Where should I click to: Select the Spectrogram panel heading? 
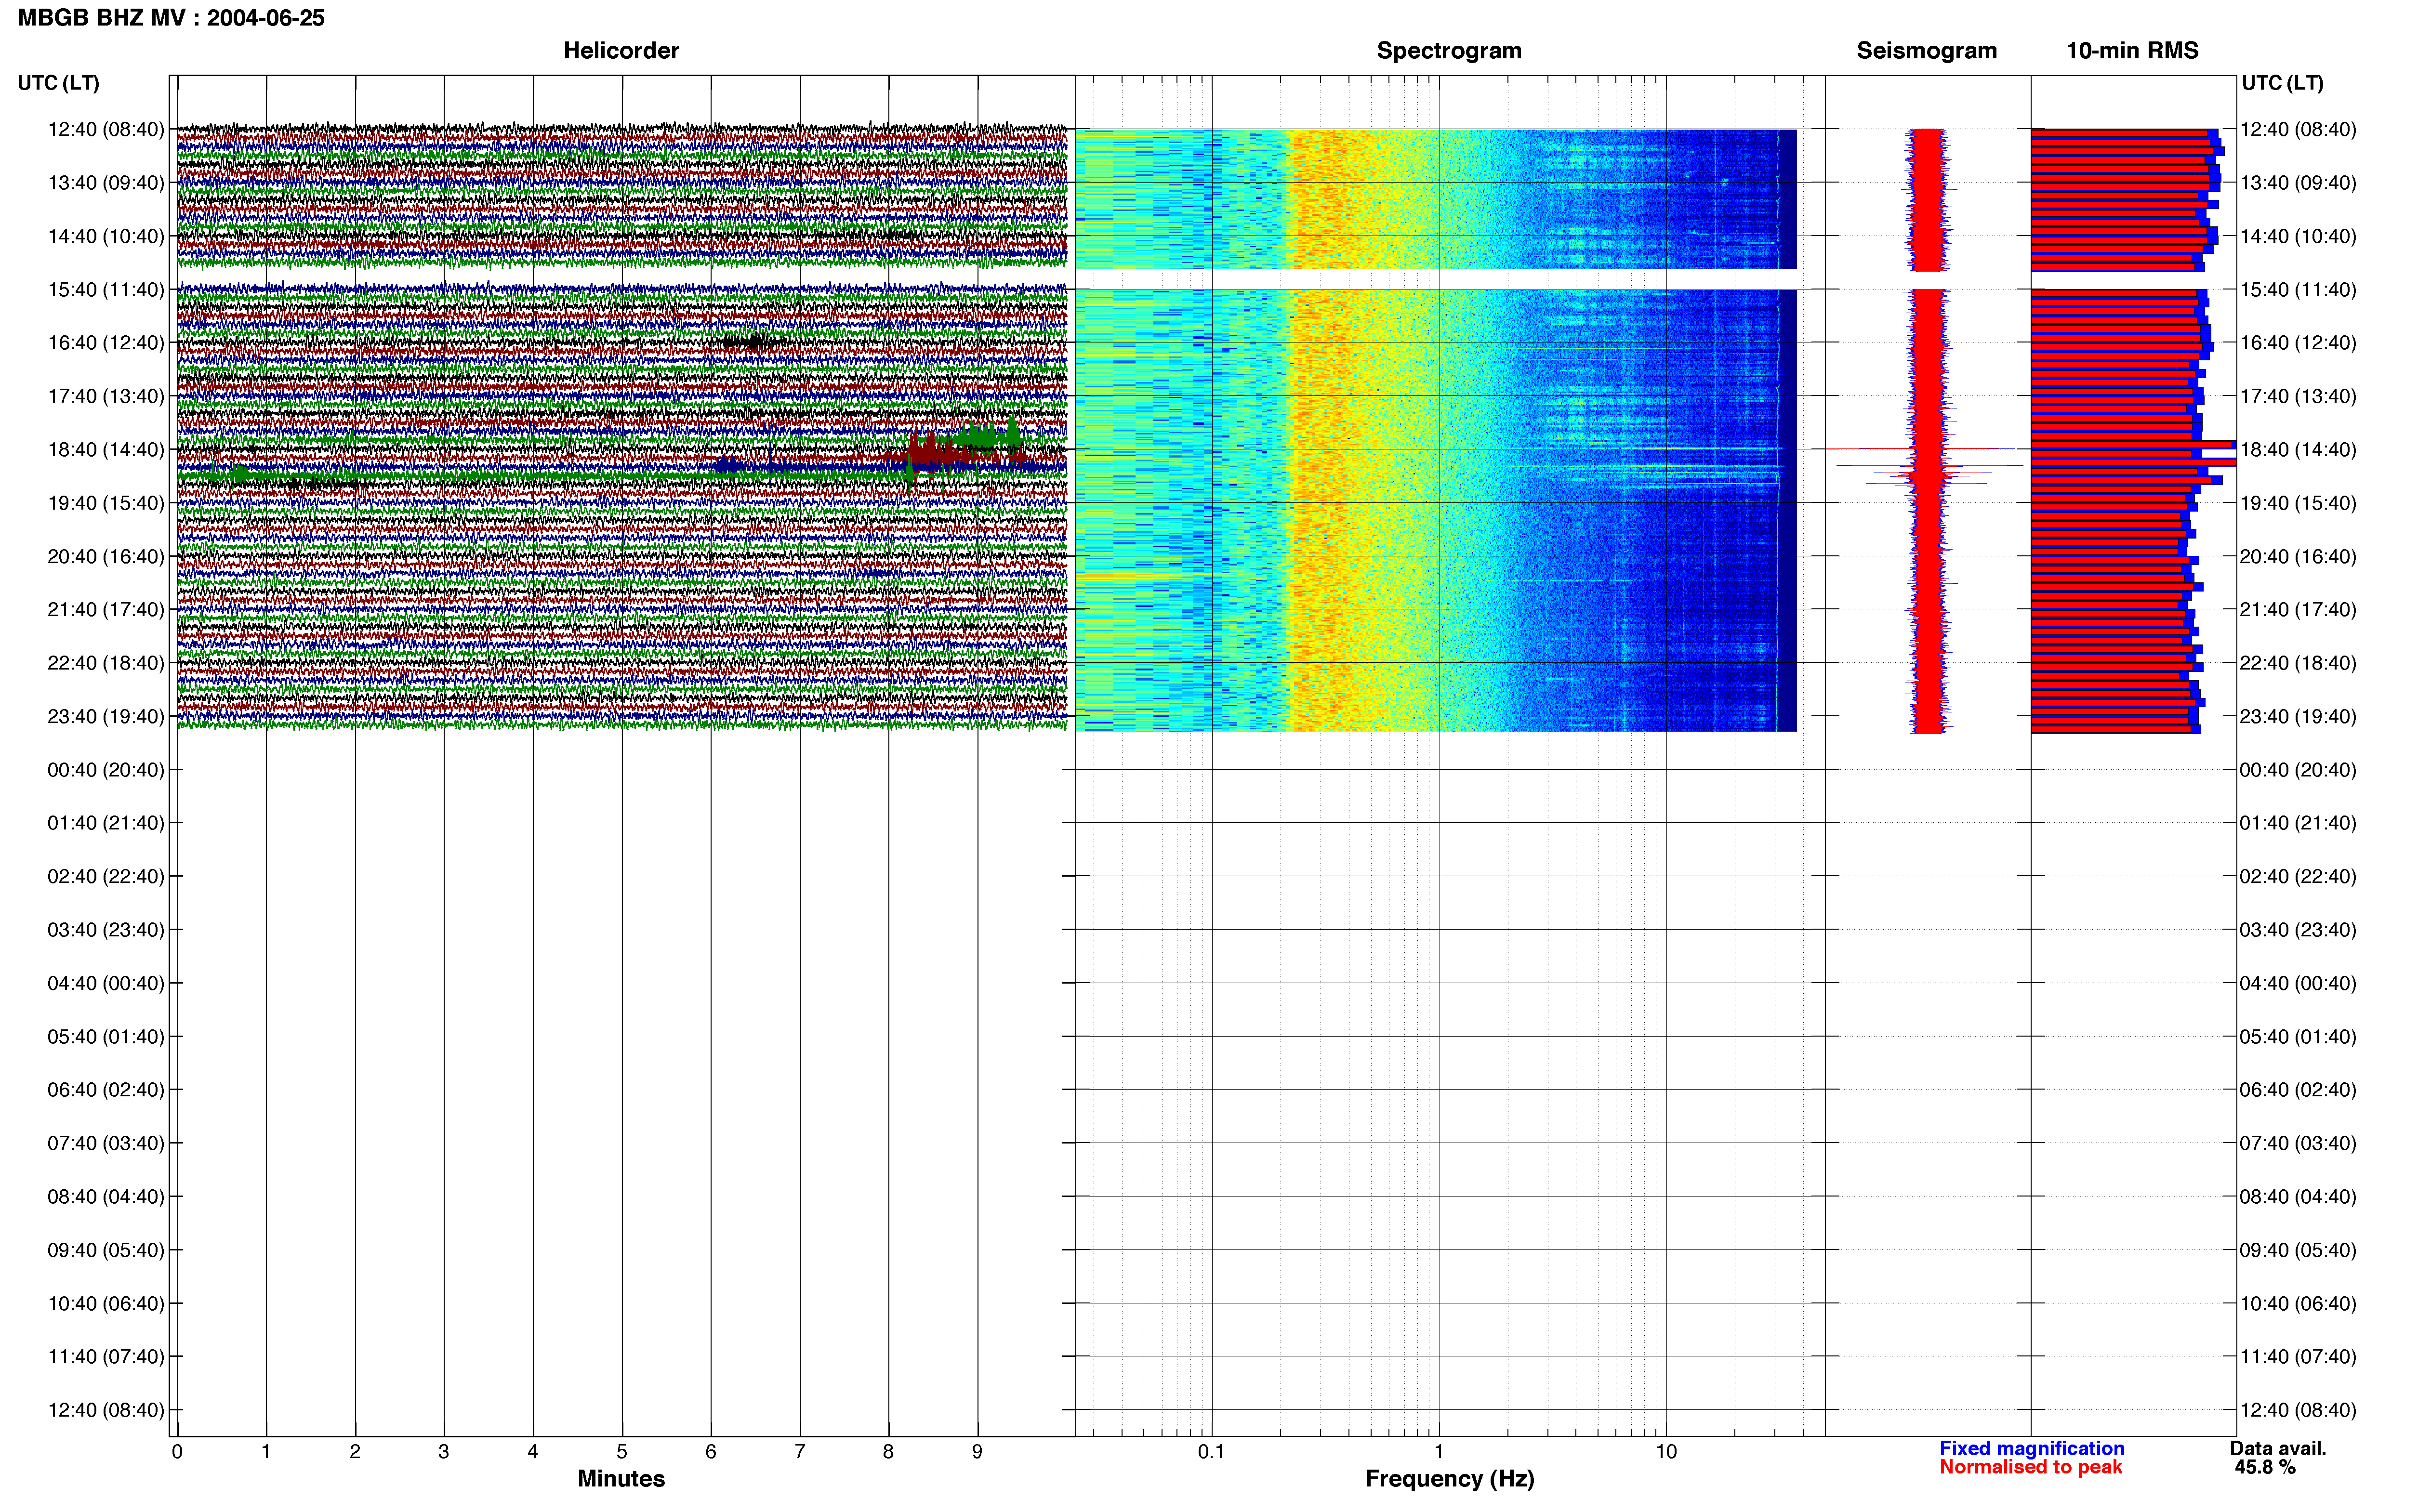1449,50
